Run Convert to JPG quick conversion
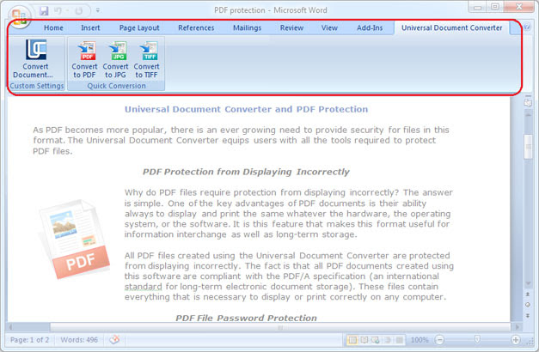Screen dimensions: 539x352 click(115, 60)
